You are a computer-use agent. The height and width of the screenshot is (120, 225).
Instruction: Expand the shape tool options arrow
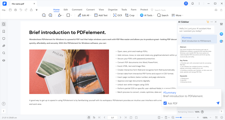click(x=71, y=15)
